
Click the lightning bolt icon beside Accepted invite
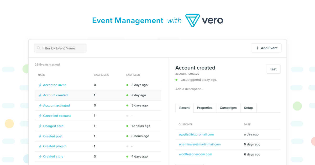pos(40,85)
